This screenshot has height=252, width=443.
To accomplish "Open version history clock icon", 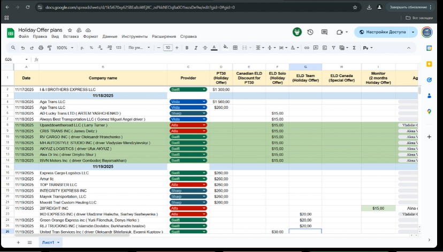I will 310,33.
